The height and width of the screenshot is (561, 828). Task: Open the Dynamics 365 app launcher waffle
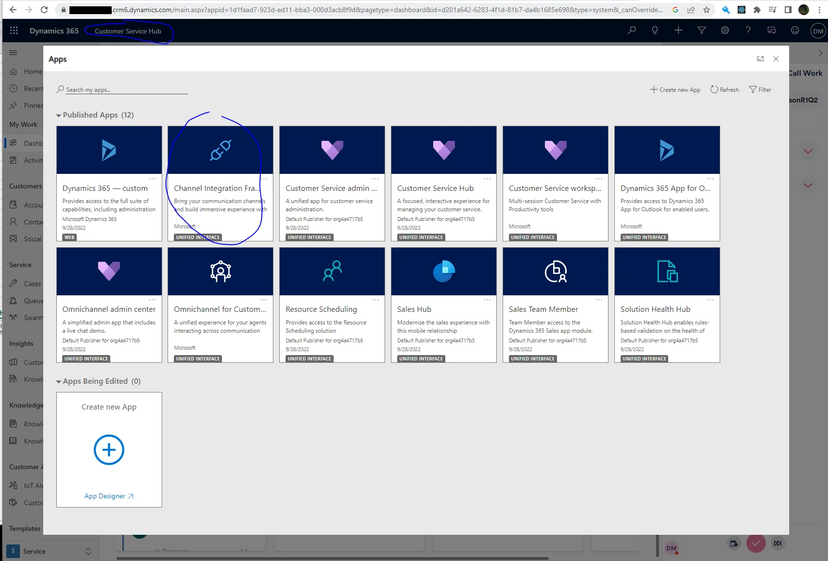pos(14,31)
